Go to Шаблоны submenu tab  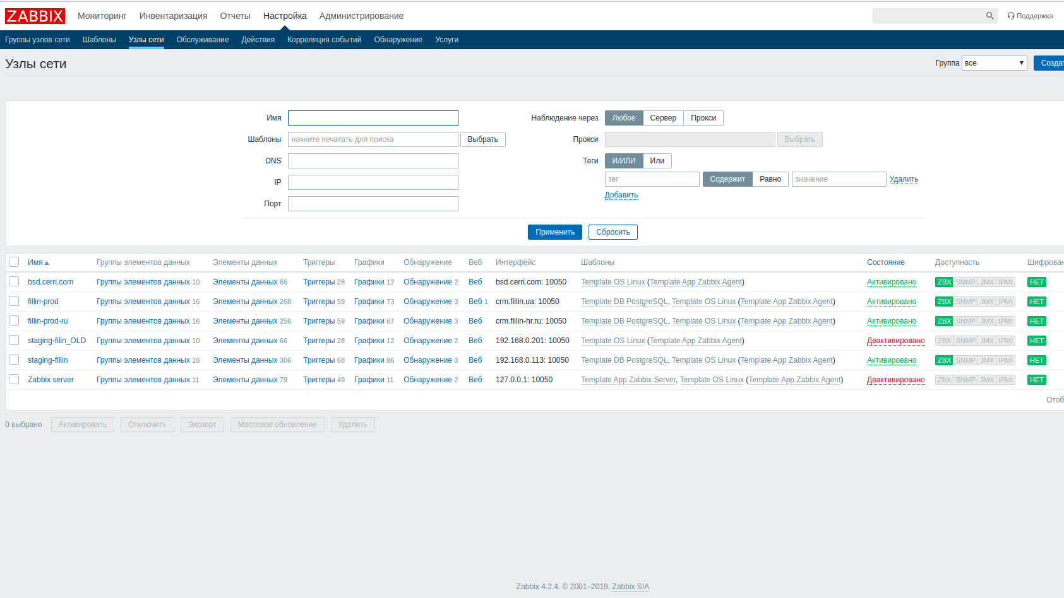(99, 40)
